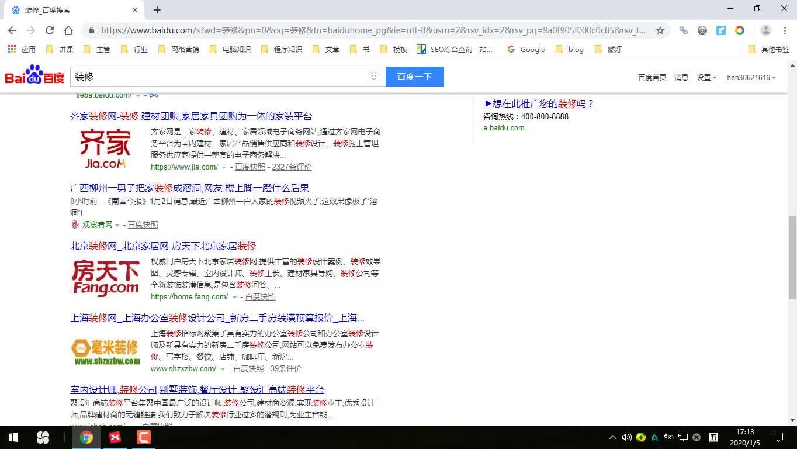Open the 其他书签 bookmarks folder
Image resolution: width=797 pixels, height=449 pixels.
point(769,49)
